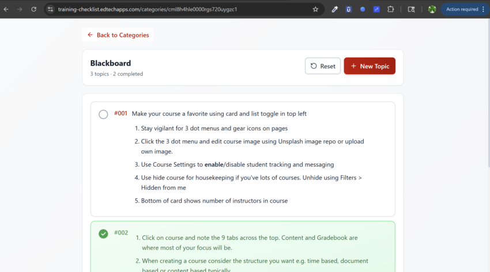This screenshot has width=490, height=272.
Task: Open the eyedropper extension icon
Action: click(335, 9)
